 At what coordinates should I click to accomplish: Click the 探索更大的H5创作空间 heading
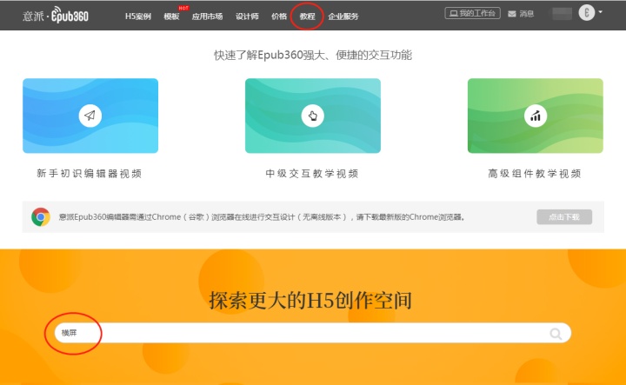[x=310, y=301]
